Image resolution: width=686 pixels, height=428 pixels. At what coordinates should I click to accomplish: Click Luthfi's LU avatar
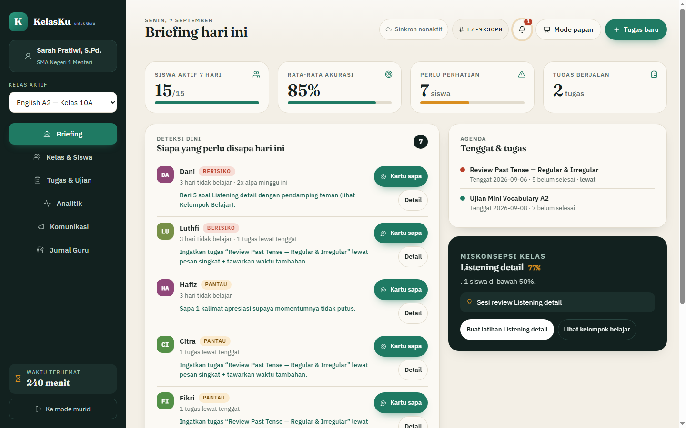pos(165,231)
